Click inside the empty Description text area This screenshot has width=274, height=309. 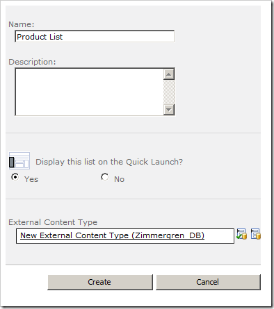pyautogui.click(x=89, y=92)
